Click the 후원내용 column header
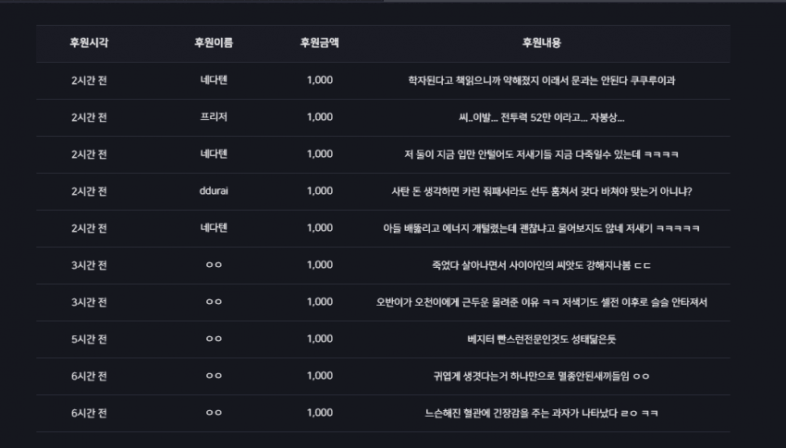The height and width of the screenshot is (448, 786). [541, 43]
